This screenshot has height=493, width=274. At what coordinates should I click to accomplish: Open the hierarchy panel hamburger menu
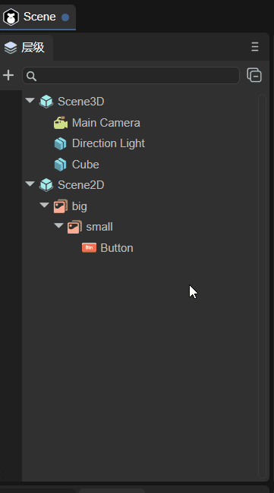pos(255,47)
